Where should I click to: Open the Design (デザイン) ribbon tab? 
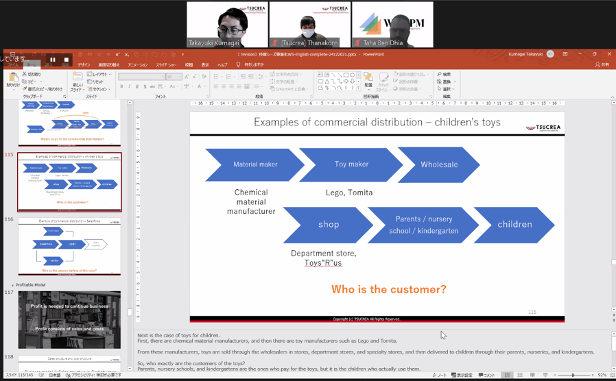[83, 65]
